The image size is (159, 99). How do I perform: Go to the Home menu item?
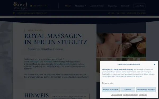(68, 6)
